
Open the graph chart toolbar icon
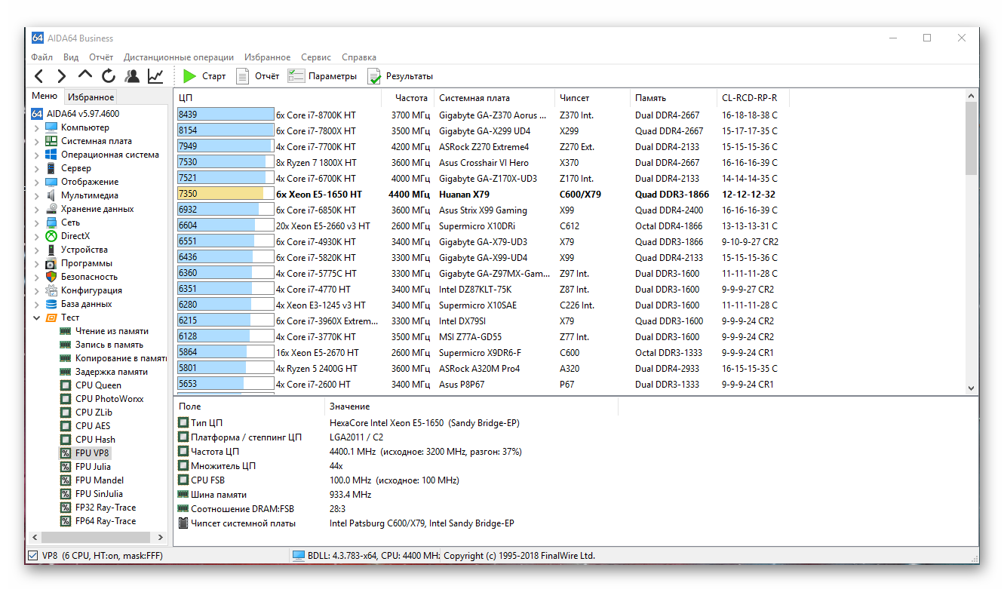coord(155,76)
